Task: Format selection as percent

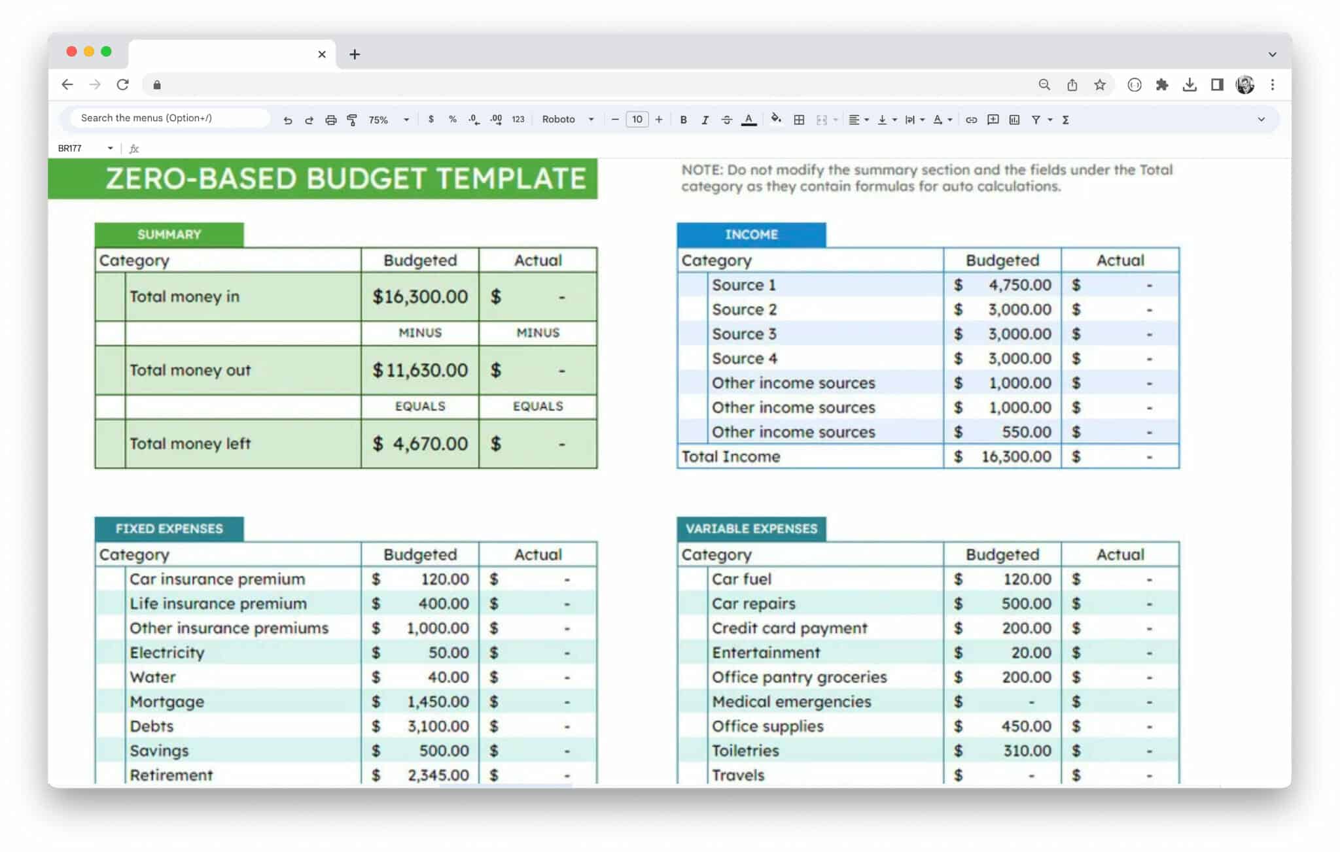Action: click(452, 120)
